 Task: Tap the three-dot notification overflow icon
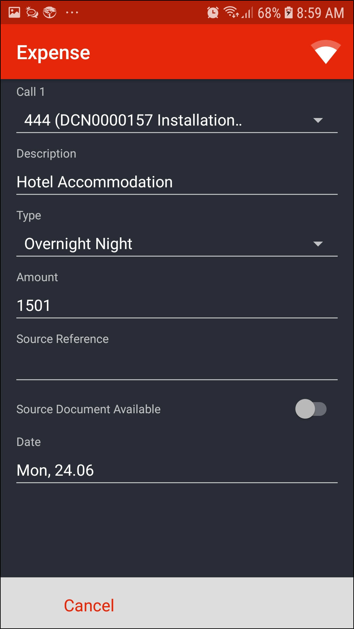72,13
